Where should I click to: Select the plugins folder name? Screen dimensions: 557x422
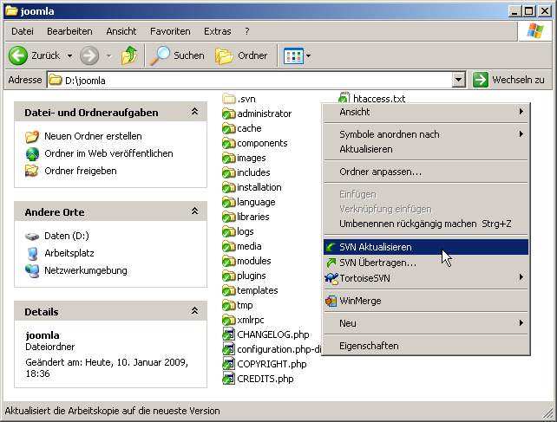pyautogui.click(x=252, y=276)
